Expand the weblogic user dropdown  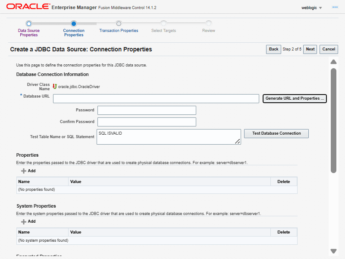click(x=312, y=8)
